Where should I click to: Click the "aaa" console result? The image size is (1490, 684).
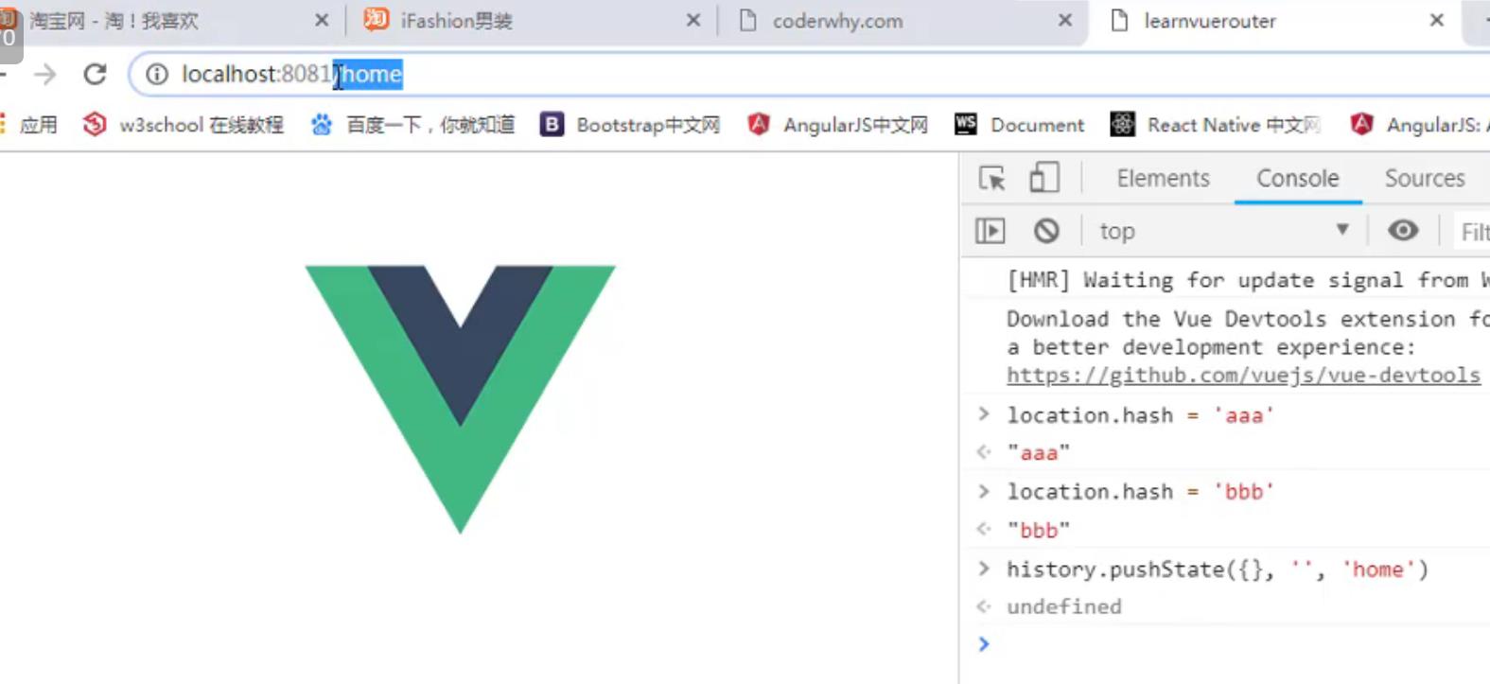1038,453
